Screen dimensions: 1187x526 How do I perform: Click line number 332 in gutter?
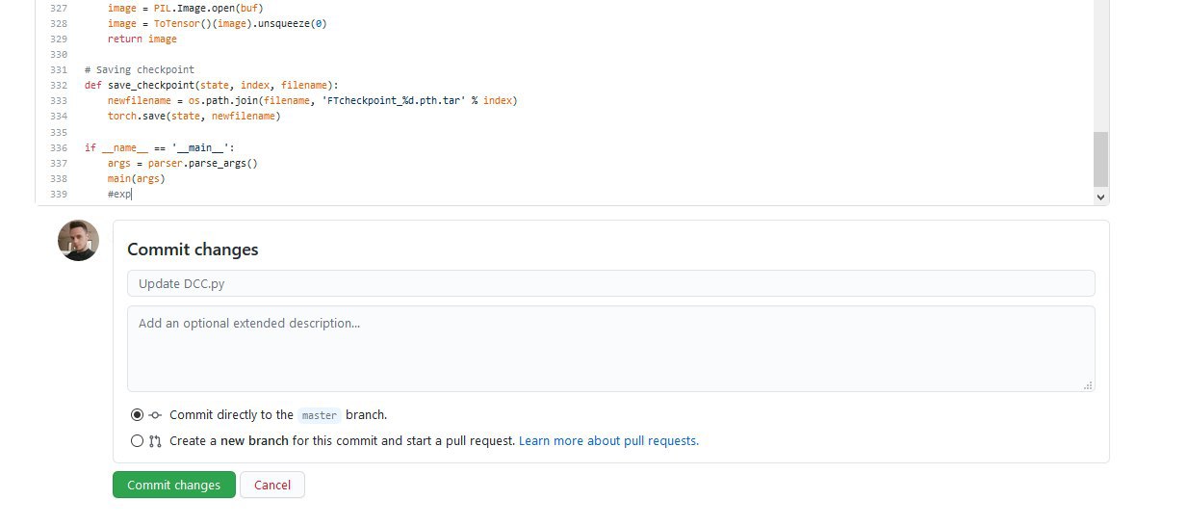59,85
